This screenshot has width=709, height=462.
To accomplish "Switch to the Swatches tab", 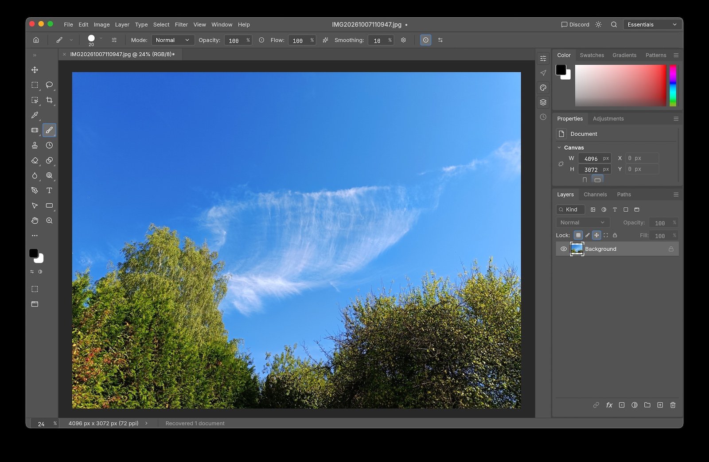I will 592,55.
